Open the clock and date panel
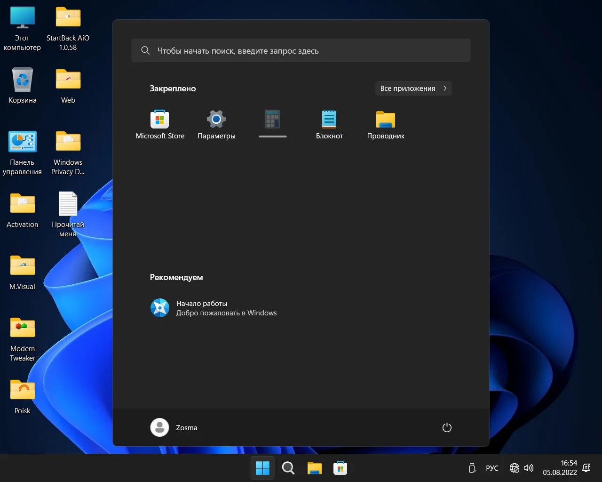Image resolution: width=602 pixels, height=482 pixels. click(x=560, y=468)
